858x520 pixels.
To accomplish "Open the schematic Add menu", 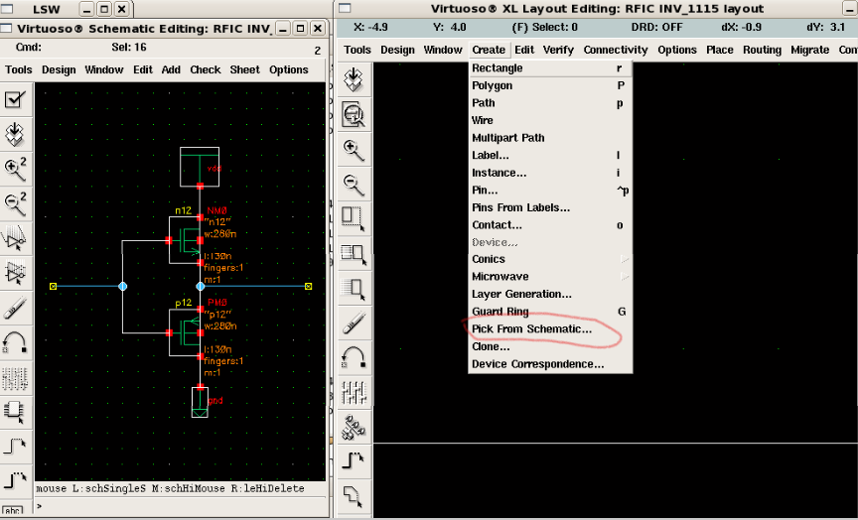I will pos(171,70).
